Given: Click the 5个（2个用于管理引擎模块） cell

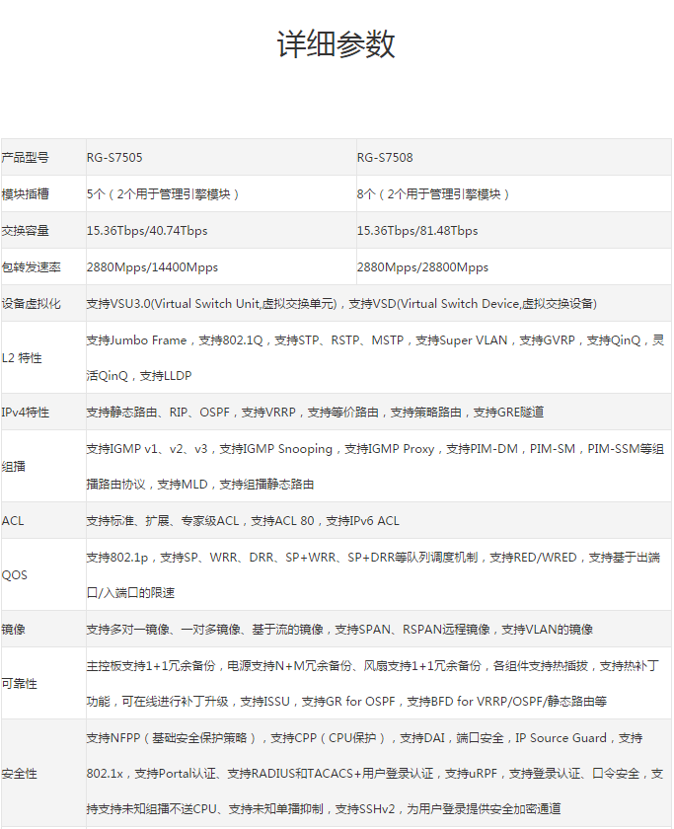Looking at the screenshot, I should pyautogui.click(x=163, y=194).
